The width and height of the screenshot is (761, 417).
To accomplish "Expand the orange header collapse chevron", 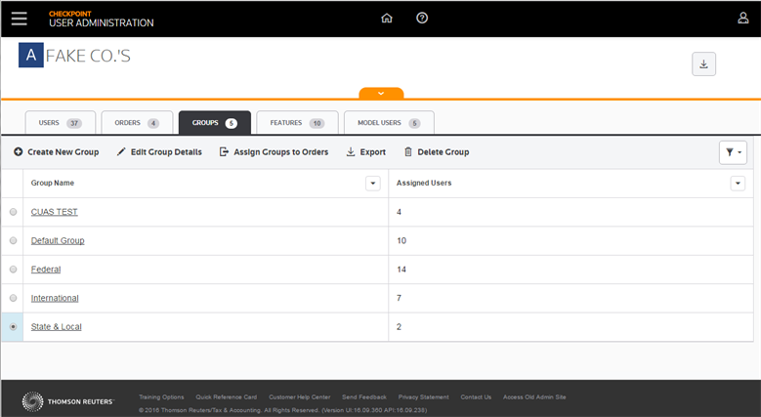I will pos(381,94).
